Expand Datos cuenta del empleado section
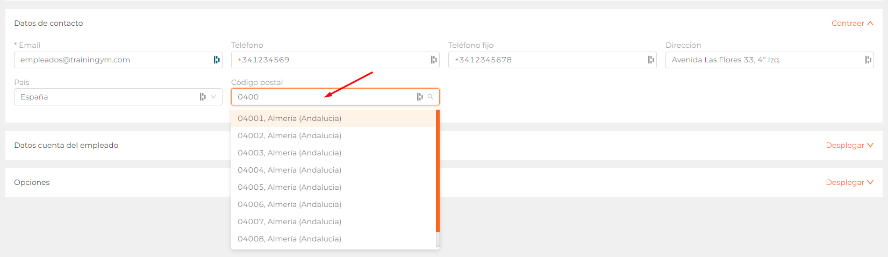888x257 pixels. point(850,145)
